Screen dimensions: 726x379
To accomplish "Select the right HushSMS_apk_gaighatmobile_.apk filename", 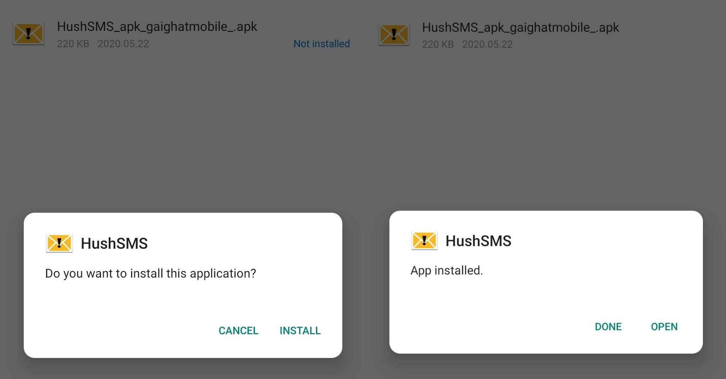I will (520, 27).
